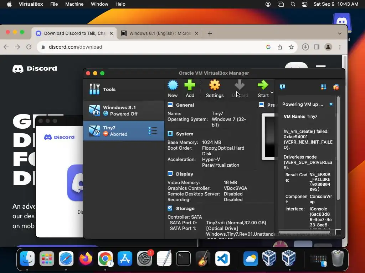The height and width of the screenshot is (273, 365).
Task: Open the Tools icon in VirtualBox sidebar
Action: coord(94,89)
